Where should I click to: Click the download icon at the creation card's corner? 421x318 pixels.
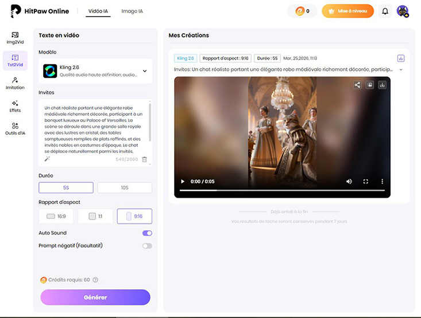401,58
